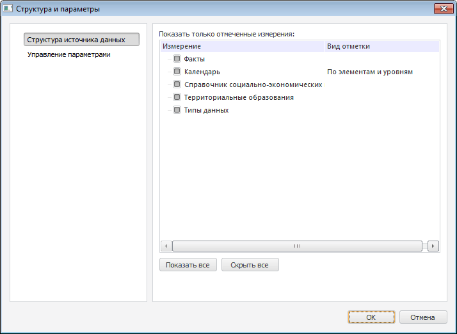Toggle the Календарь checkbox
This screenshot has width=457, height=334.
click(x=177, y=72)
